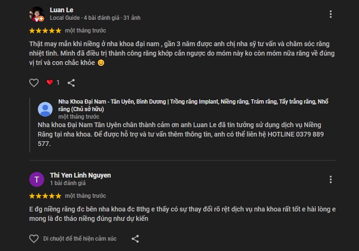Share Luan Le's review
359x251 pixels.
tap(71, 83)
